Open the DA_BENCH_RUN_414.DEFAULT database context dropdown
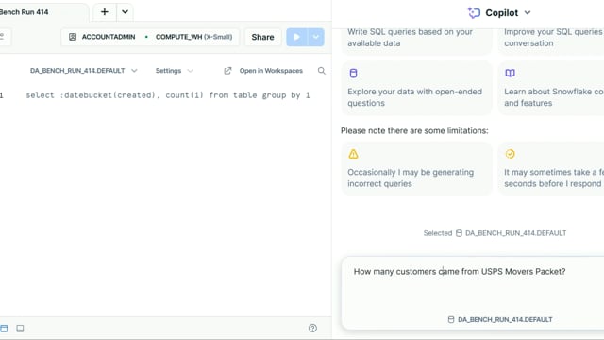Viewport: 604px width, 340px height. [x=84, y=71]
